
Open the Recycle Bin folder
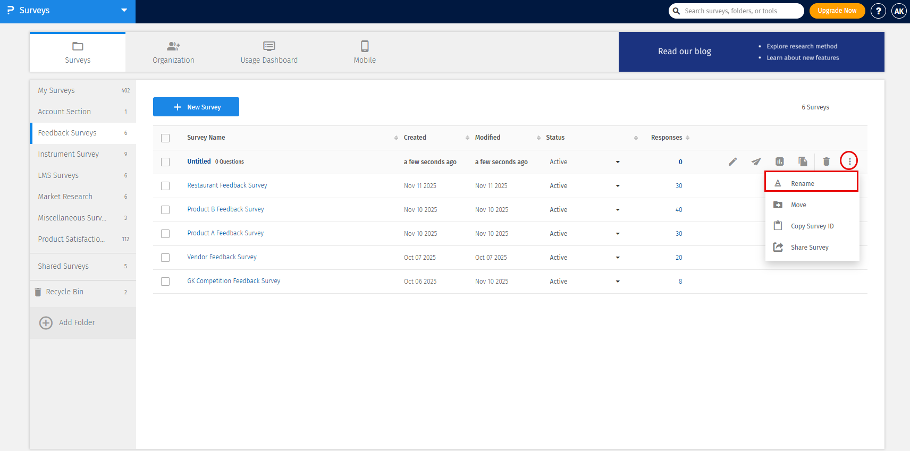click(x=64, y=292)
